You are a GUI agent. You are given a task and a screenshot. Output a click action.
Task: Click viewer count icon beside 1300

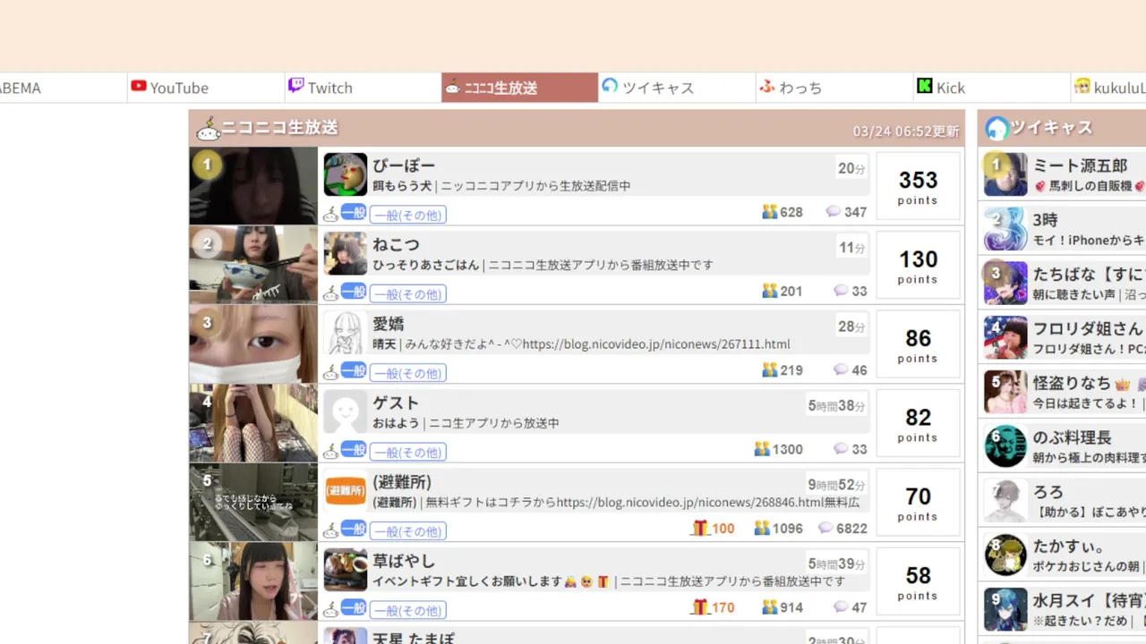[x=762, y=449]
